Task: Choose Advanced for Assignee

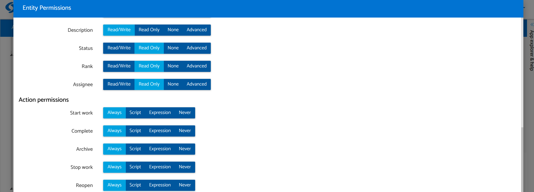Action: click(197, 84)
